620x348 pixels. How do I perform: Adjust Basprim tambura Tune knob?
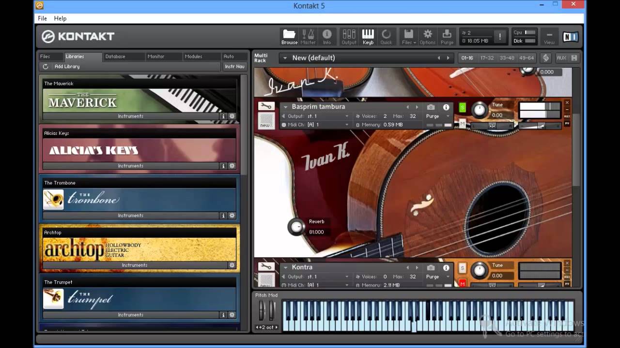point(479,110)
